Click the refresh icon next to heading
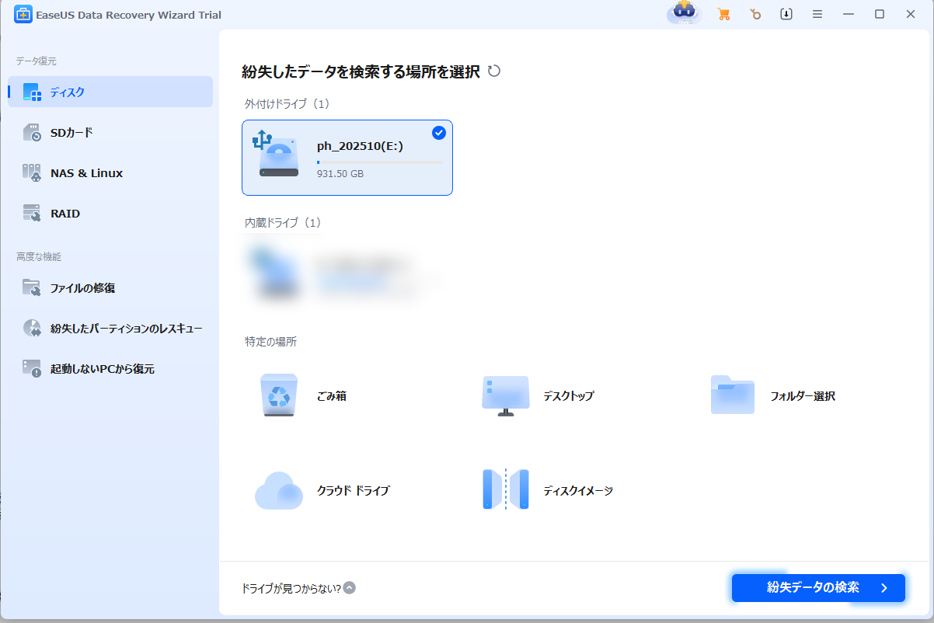 coord(496,70)
